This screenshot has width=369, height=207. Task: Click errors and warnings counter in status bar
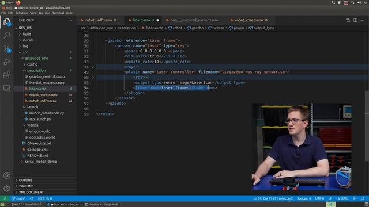click(45, 198)
